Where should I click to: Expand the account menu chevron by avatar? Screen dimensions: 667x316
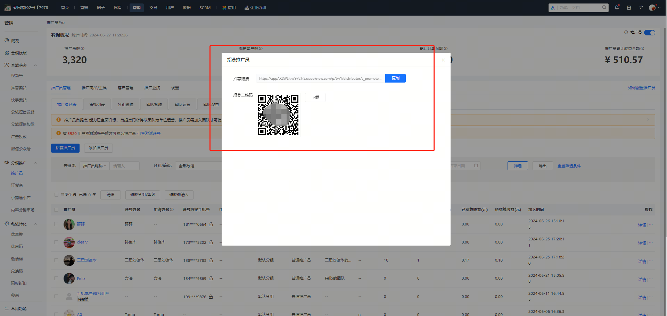(659, 8)
